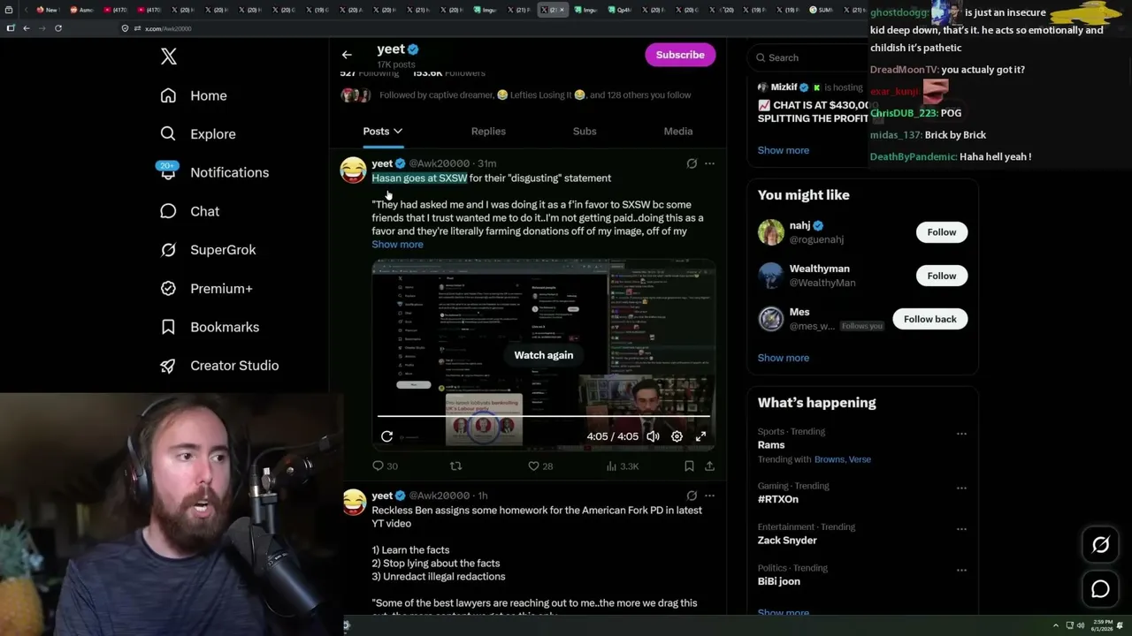This screenshot has width=1132, height=636.
Task: Switch to the Subs tab
Action: 585,131
